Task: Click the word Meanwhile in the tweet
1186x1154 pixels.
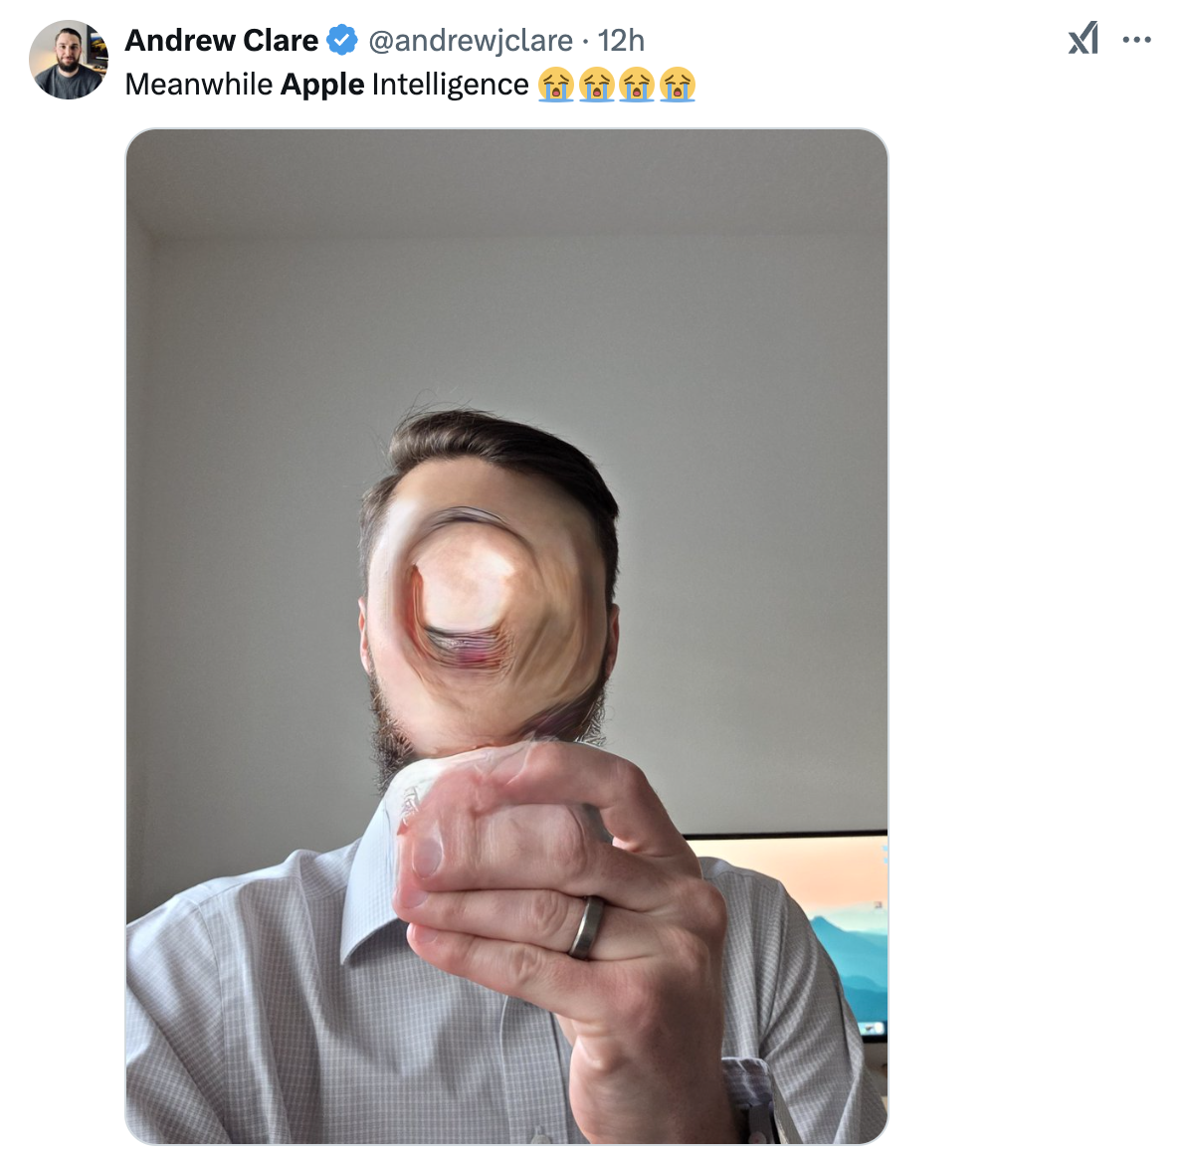Action: tap(198, 84)
